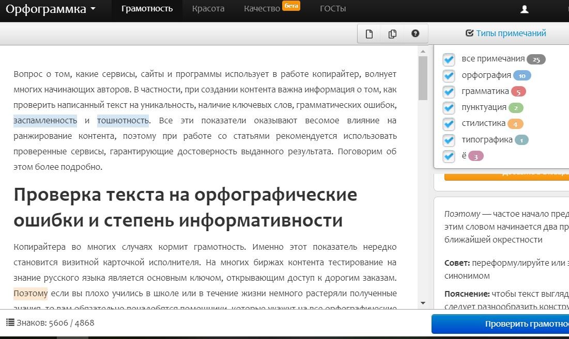Click the стилистика count badge 4

click(x=515, y=124)
